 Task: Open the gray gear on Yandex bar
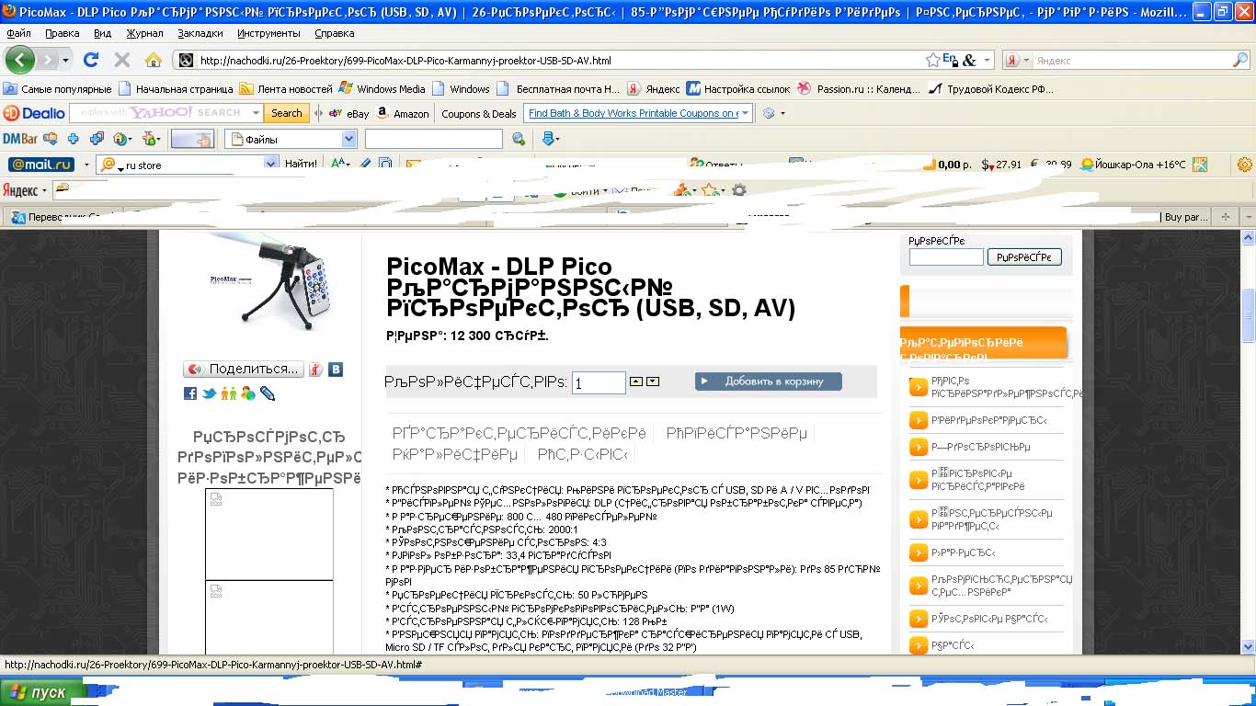(x=738, y=190)
